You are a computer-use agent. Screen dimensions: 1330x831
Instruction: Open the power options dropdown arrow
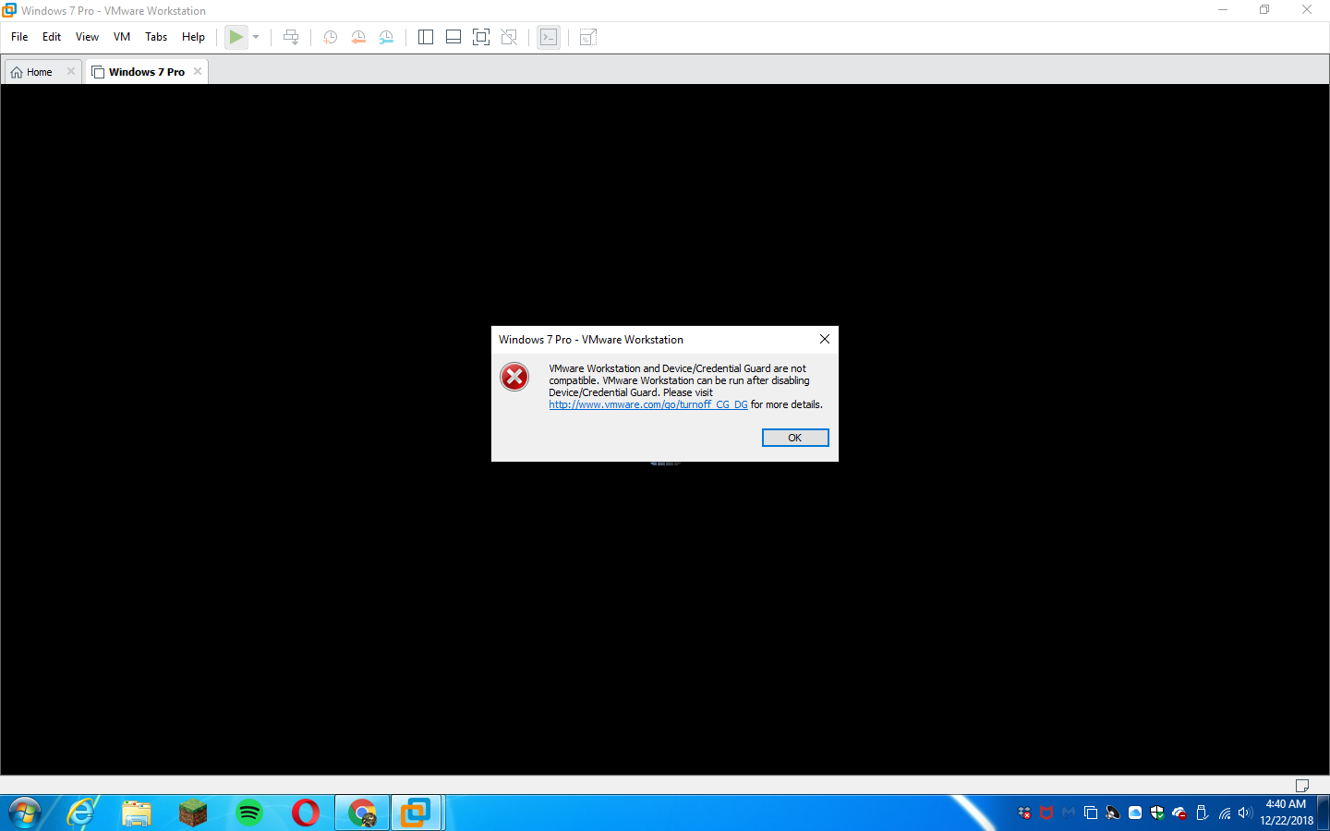[x=256, y=37]
